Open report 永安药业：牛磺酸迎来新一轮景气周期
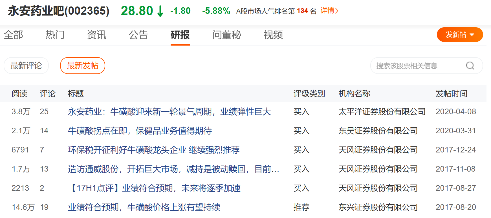This screenshot has height=218, width=491. click(x=169, y=112)
